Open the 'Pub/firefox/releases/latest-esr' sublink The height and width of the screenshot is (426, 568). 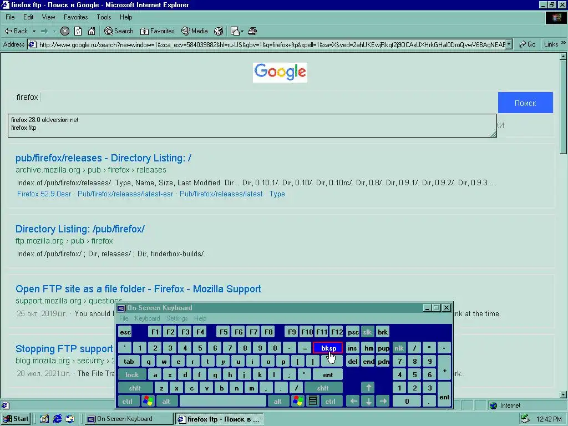point(125,194)
